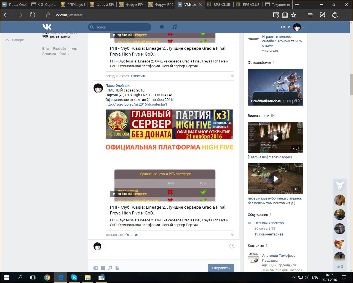Attach a document using file icon
The width and height of the screenshot is (353, 283).
point(117,268)
